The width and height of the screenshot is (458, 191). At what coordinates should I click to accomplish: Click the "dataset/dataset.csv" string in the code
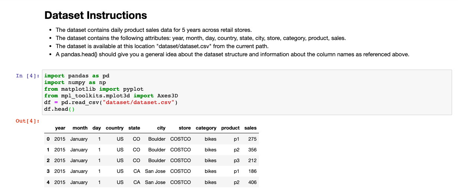[140, 102]
